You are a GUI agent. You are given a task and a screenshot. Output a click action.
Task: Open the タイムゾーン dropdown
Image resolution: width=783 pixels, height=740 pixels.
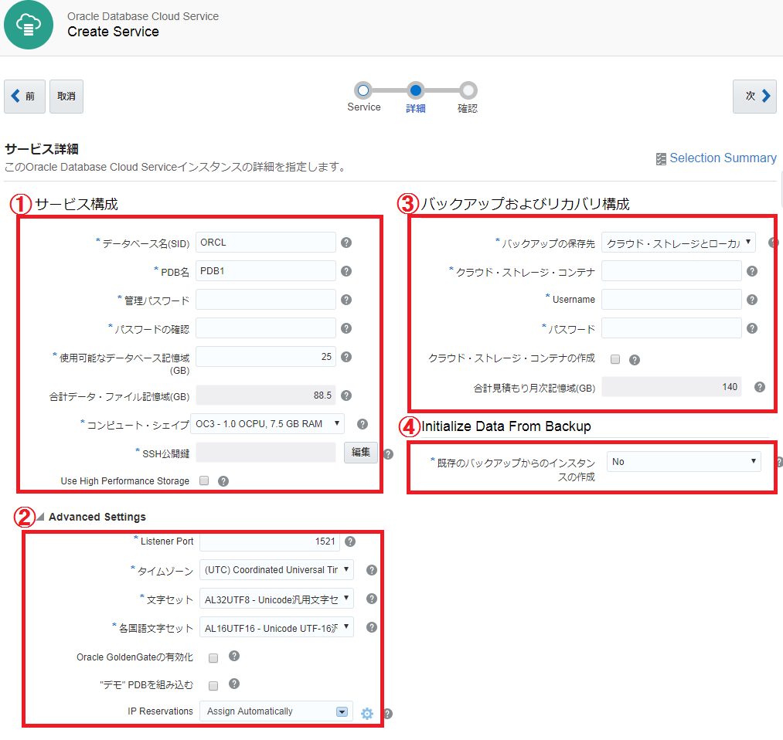pyautogui.click(x=276, y=570)
